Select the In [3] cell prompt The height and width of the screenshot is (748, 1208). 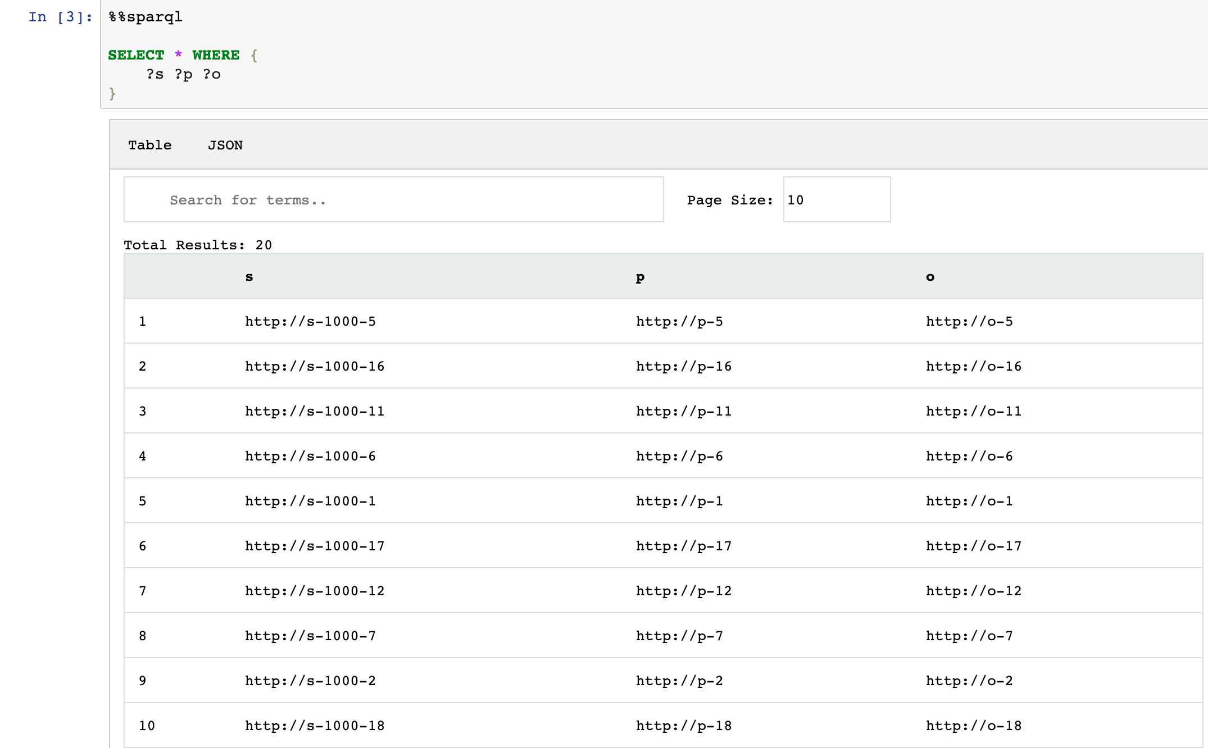(60, 17)
